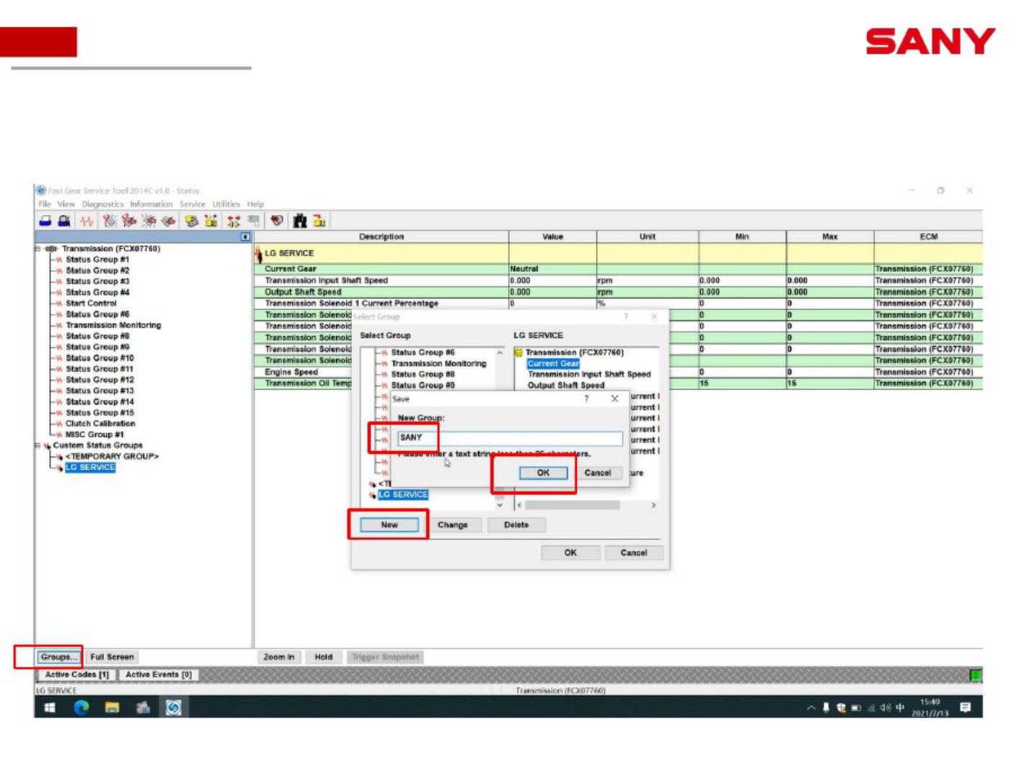Select the Fast Gear Service Tool taskbar icon
This screenshot has height=764, width=1019.
point(174,708)
